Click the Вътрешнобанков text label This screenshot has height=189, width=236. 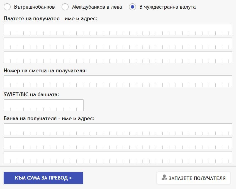pyautogui.click(x=34, y=7)
